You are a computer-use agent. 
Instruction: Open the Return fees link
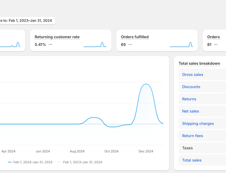[x=193, y=136]
